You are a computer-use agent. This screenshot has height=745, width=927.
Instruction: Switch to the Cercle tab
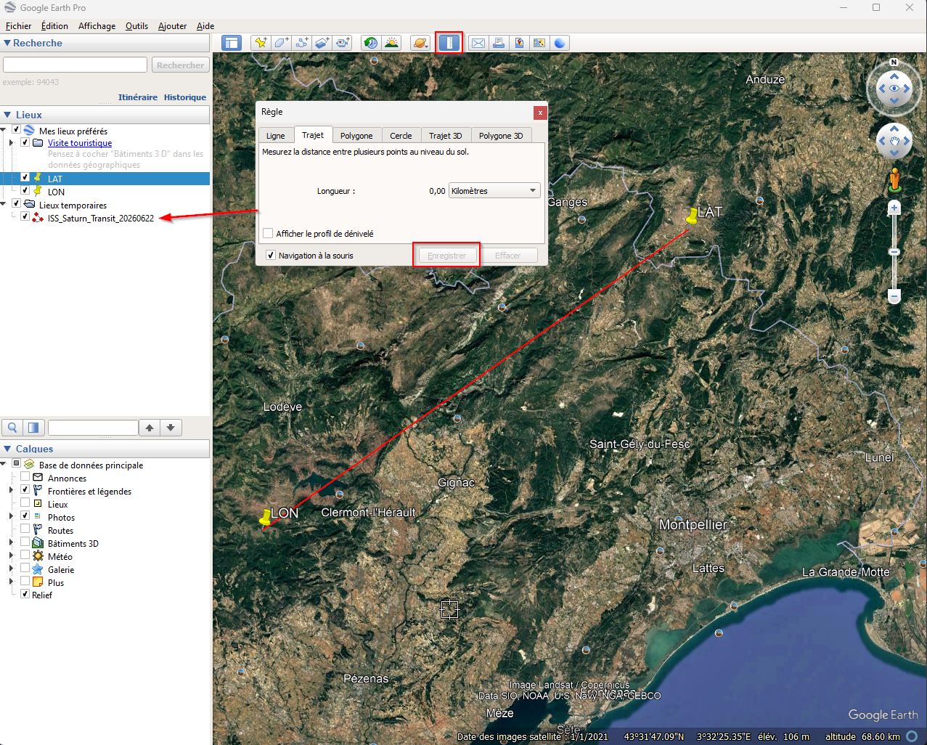pyautogui.click(x=401, y=136)
